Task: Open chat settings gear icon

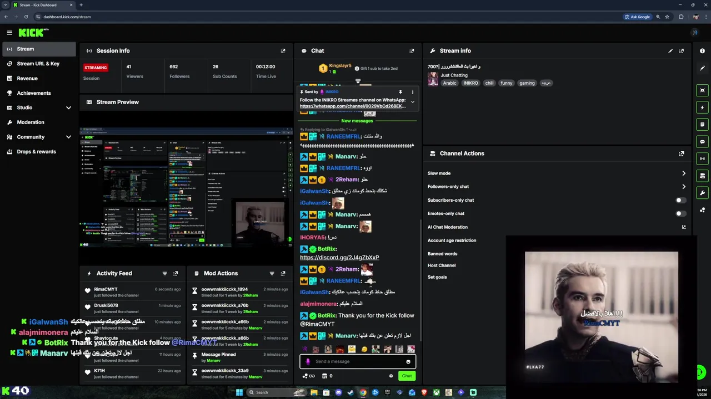Action: (391, 376)
